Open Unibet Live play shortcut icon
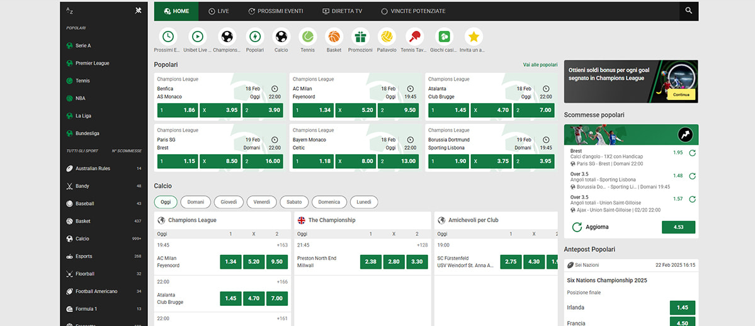The width and height of the screenshot is (755, 326). 198,37
